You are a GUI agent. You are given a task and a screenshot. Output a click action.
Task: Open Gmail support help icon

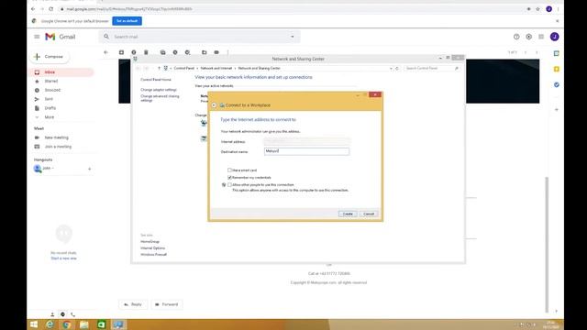(x=516, y=37)
